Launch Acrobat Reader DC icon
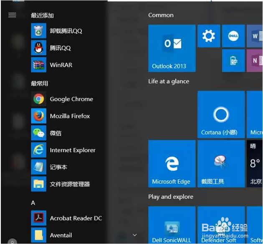This screenshot has width=263, height=245. 38,218
